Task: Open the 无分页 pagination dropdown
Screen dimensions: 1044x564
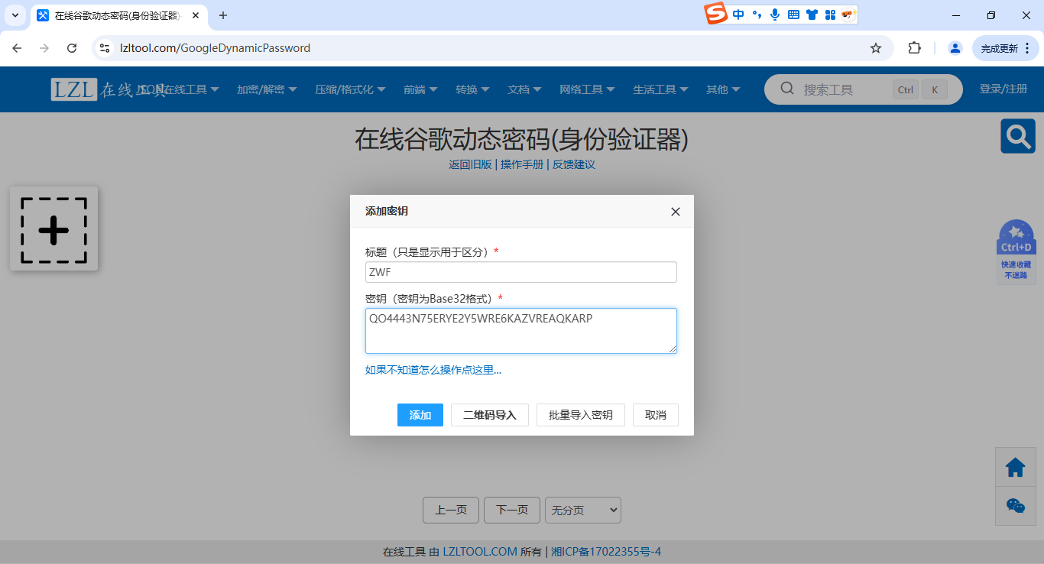Action: point(583,511)
